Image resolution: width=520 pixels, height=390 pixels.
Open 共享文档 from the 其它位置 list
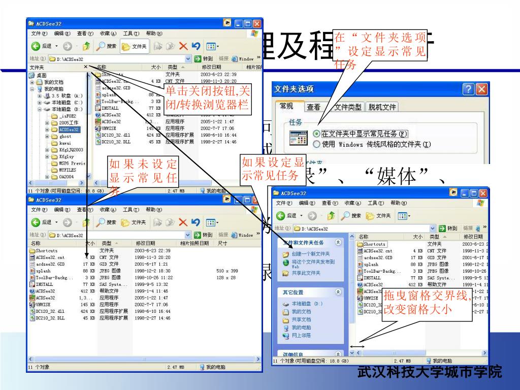click(x=301, y=320)
